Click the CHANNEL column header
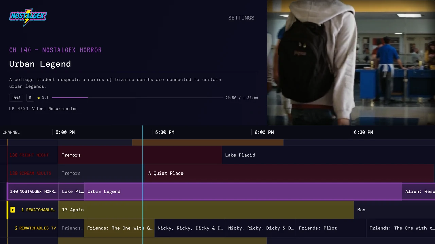 (11, 132)
